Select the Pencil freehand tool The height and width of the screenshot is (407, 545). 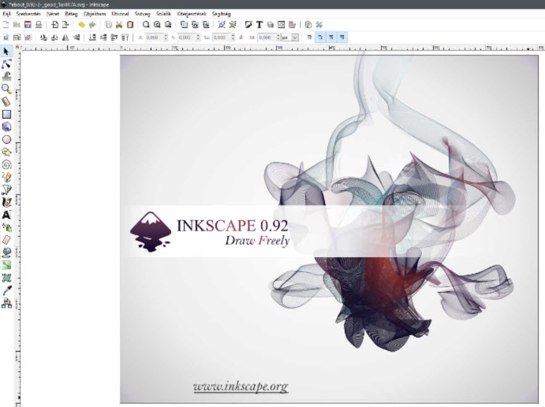coord(6,177)
